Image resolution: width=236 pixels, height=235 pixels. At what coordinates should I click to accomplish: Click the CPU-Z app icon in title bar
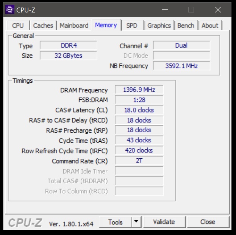(10, 9)
